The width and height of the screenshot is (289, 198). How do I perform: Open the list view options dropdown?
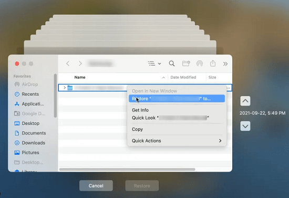[154, 64]
